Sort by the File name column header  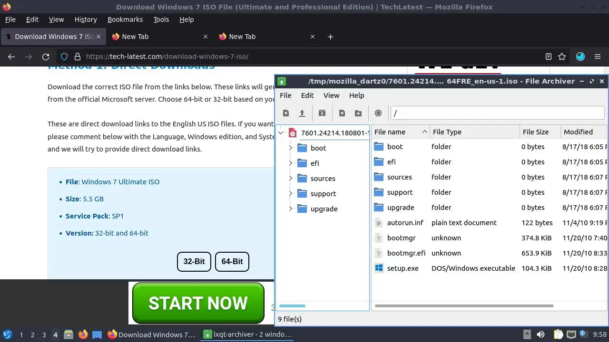coord(401,132)
